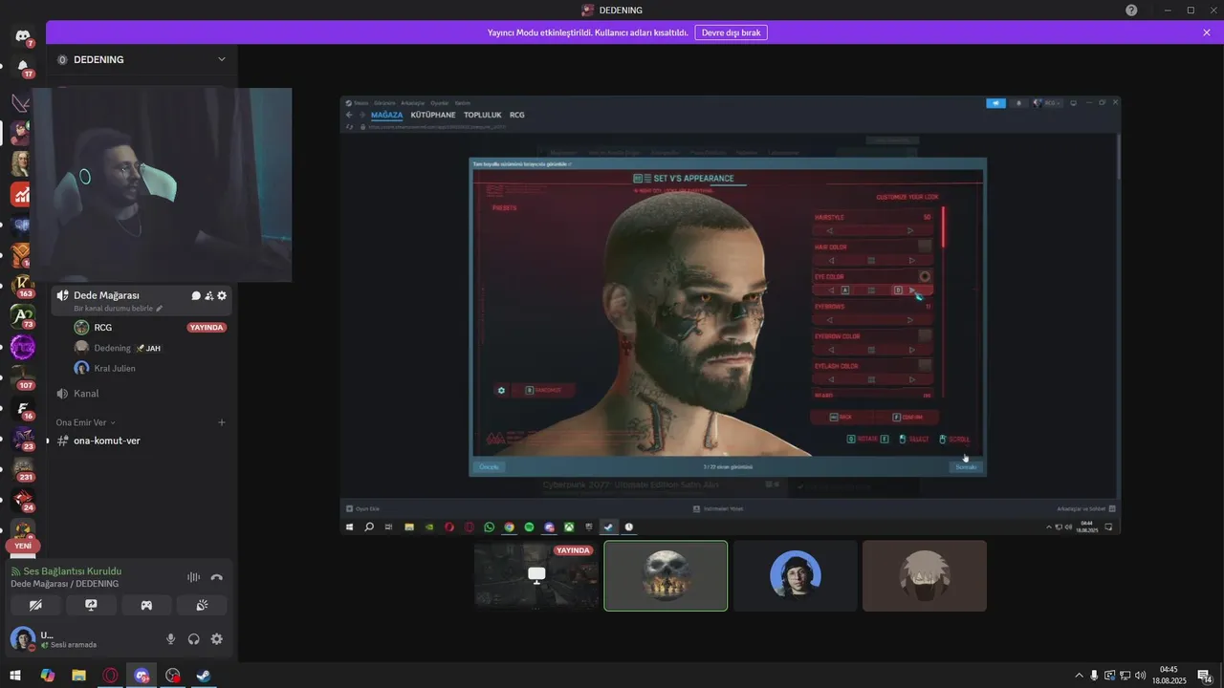This screenshot has width=1224, height=688.
Task: Add channel to Ona Emir Ver category
Action: click(222, 422)
